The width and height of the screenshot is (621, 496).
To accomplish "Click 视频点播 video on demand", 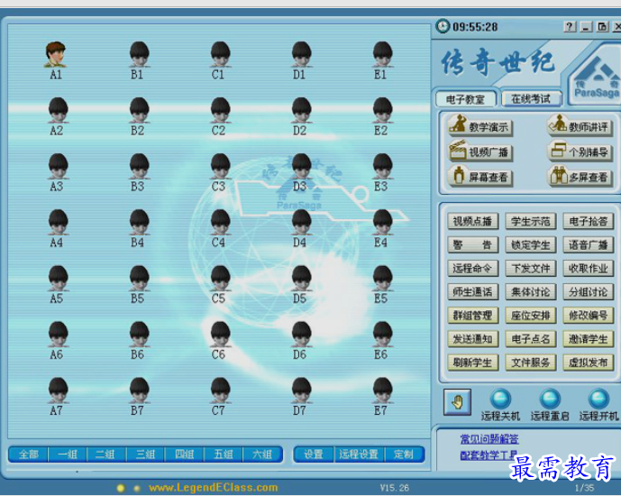I will [473, 221].
